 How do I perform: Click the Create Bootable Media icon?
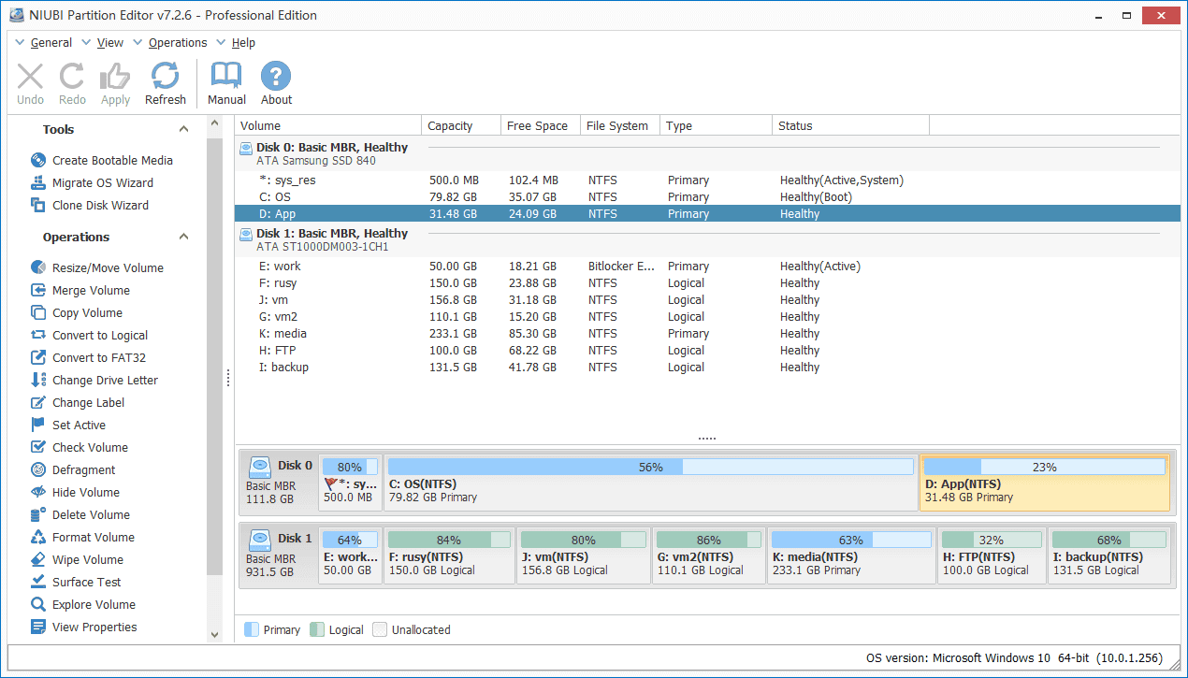[x=38, y=161]
